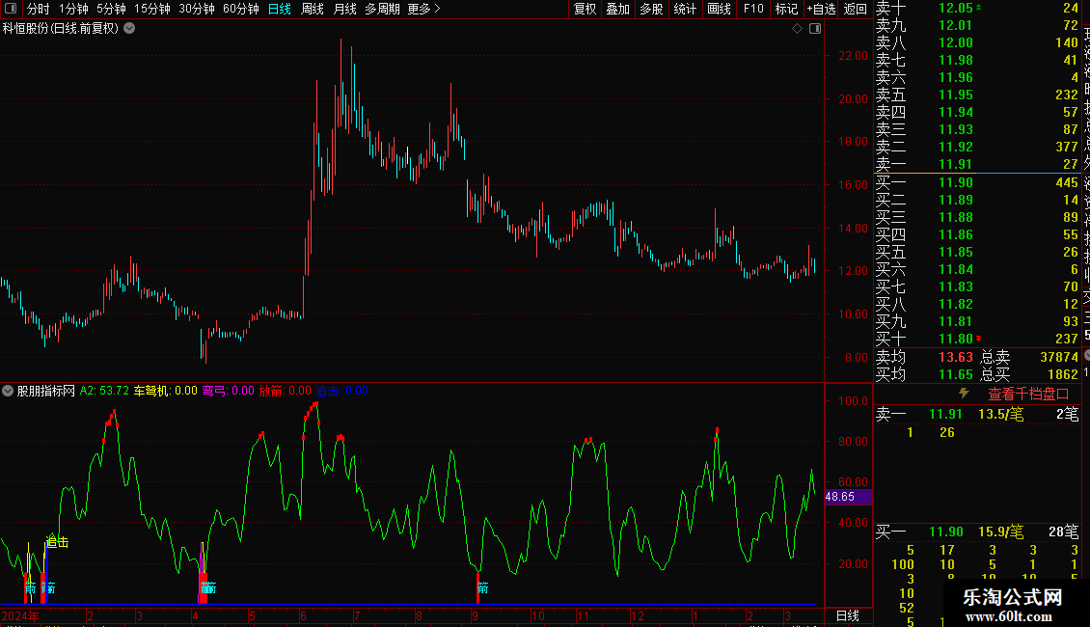Screen dimensions: 1090x627
Task: Click the 卖十 price 12.05
Action: point(956,9)
